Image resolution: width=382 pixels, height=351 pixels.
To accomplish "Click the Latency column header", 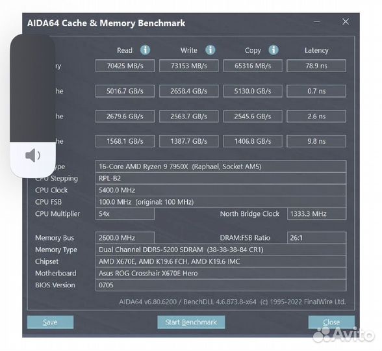I will pos(316,51).
